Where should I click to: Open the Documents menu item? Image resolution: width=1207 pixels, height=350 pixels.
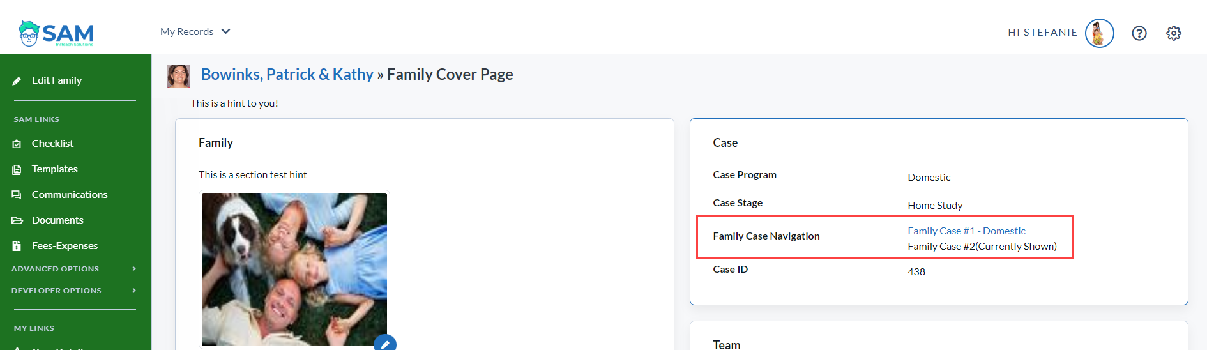point(57,220)
